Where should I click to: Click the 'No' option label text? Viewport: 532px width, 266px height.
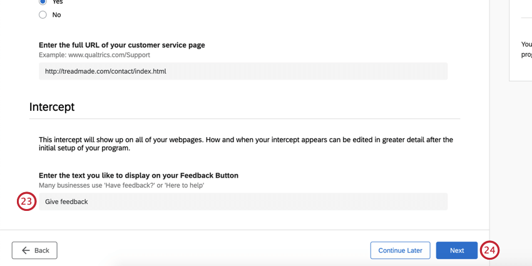[57, 14]
